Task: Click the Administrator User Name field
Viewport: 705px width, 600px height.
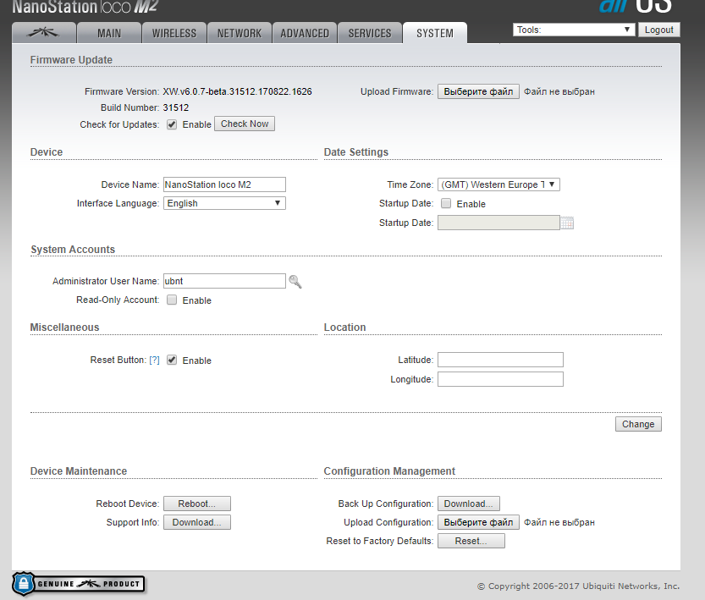Action: pos(224,281)
